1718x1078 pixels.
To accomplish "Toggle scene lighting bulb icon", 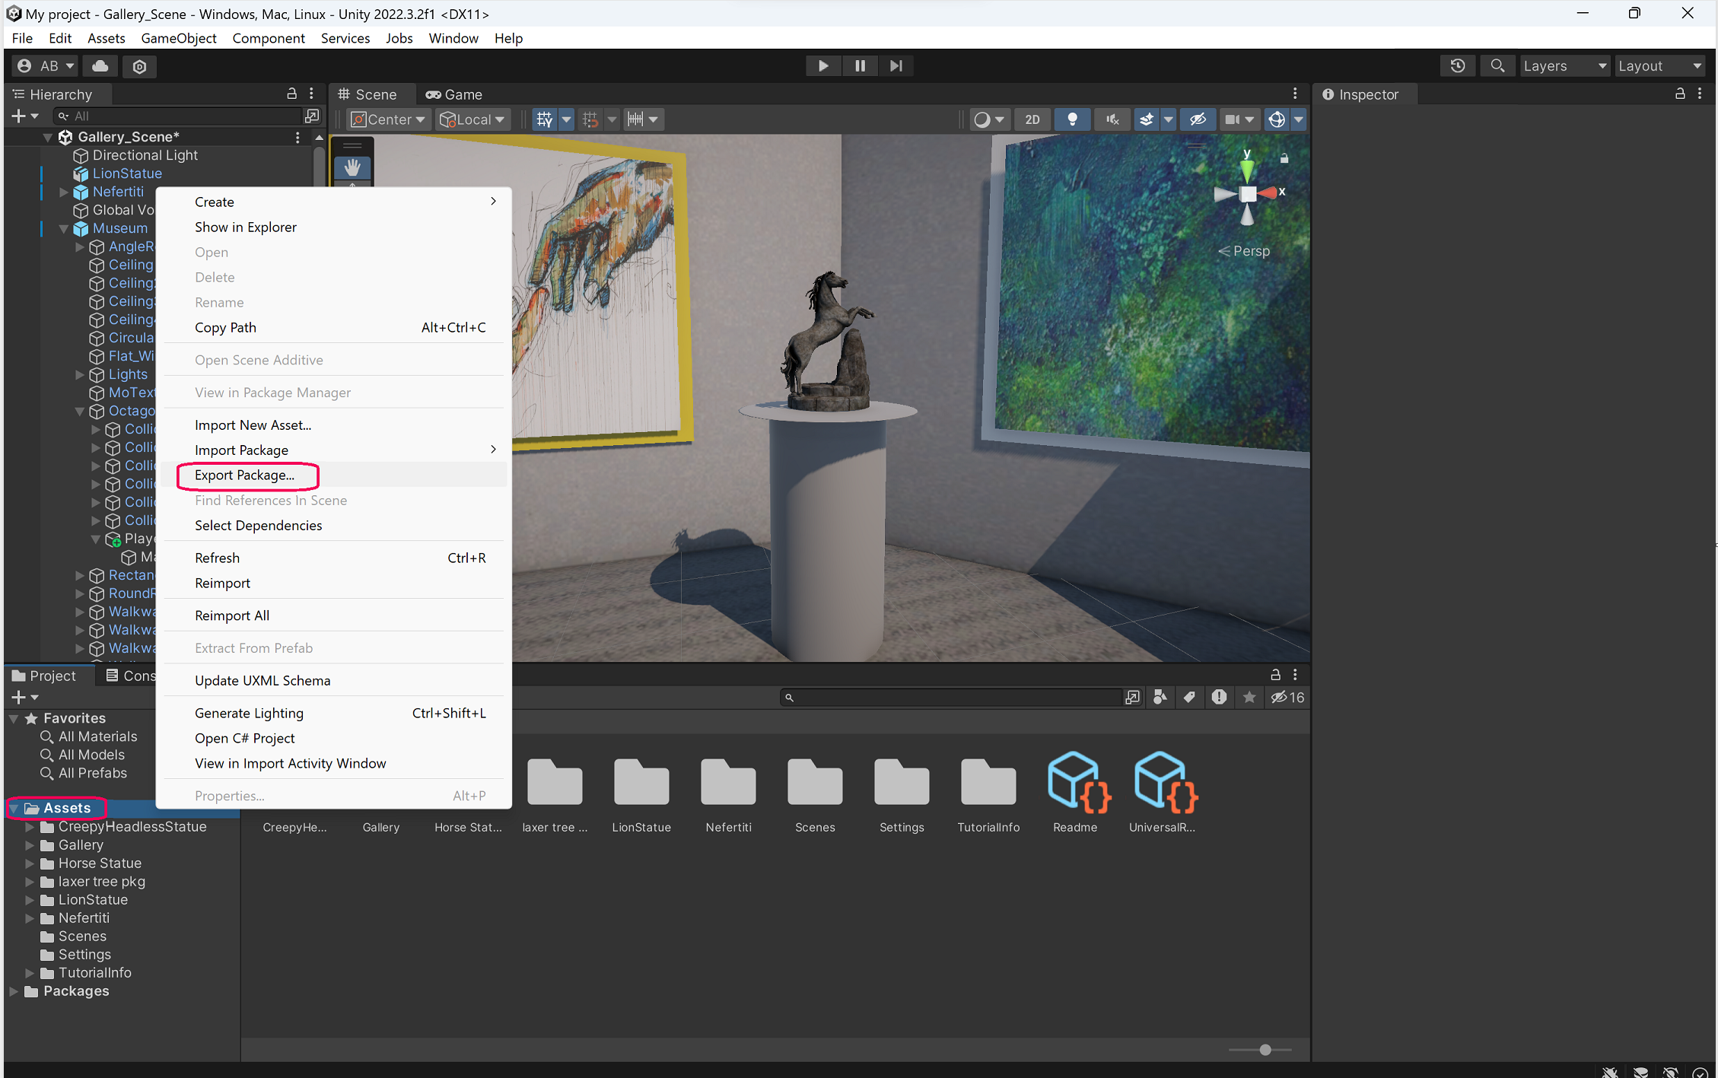I will click(1072, 119).
